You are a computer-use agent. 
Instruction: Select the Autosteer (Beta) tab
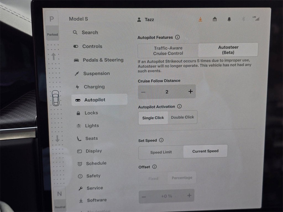(228, 51)
